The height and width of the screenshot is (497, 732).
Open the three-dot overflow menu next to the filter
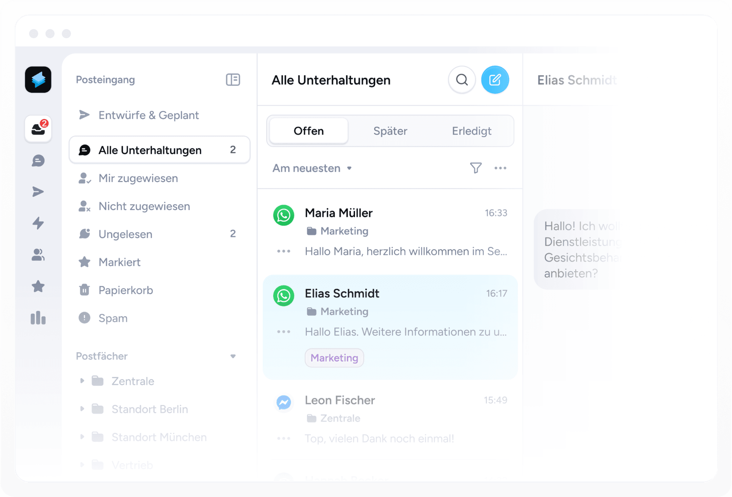501,168
